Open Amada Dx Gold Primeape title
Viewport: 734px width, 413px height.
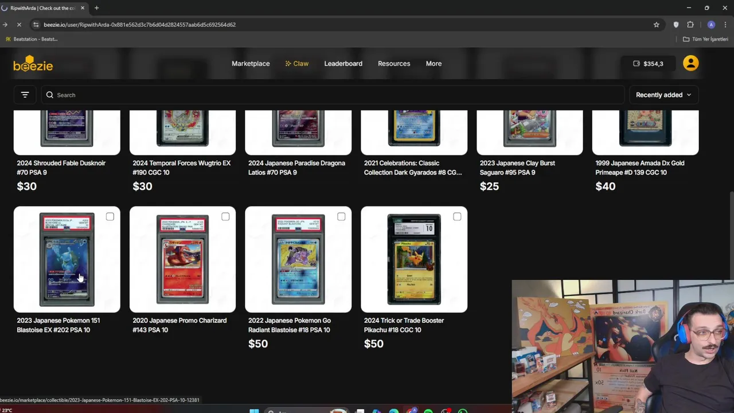click(x=640, y=167)
